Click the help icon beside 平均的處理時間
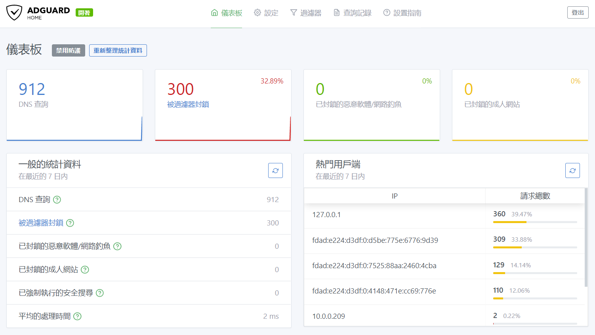The width and height of the screenshot is (595, 335). pyautogui.click(x=77, y=316)
